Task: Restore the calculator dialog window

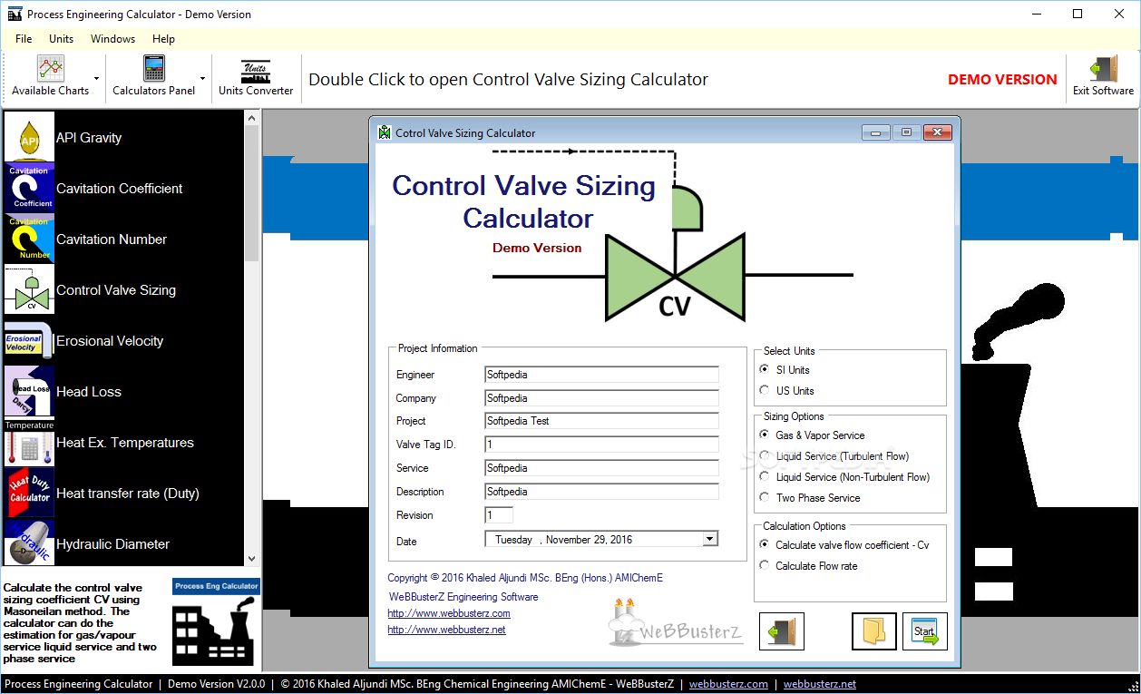Action: [906, 132]
